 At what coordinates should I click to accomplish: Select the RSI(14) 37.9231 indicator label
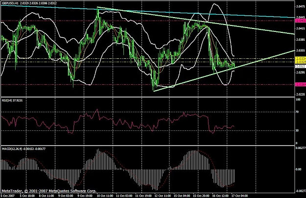[x=12, y=100]
